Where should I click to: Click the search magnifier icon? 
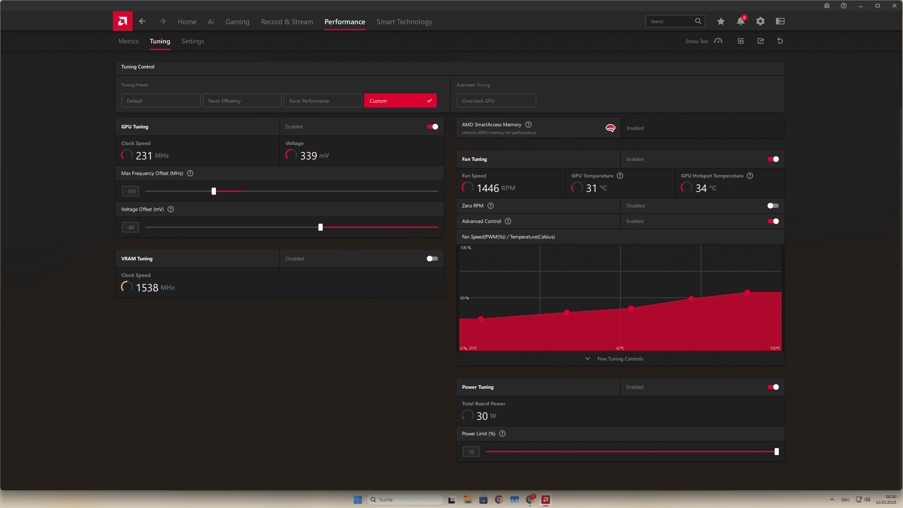[x=698, y=21]
